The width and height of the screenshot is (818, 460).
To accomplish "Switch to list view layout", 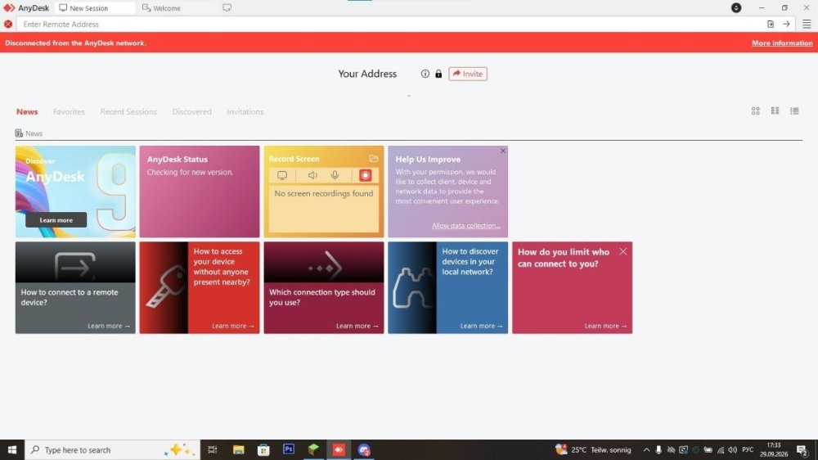I will point(794,110).
